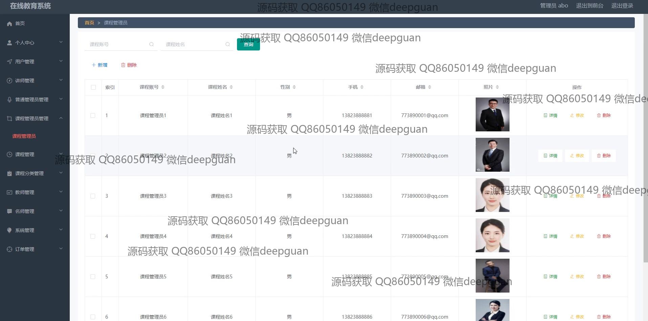Check the box for row 课程管理员3
The height and width of the screenshot is (321, 648).
point(93,196)
